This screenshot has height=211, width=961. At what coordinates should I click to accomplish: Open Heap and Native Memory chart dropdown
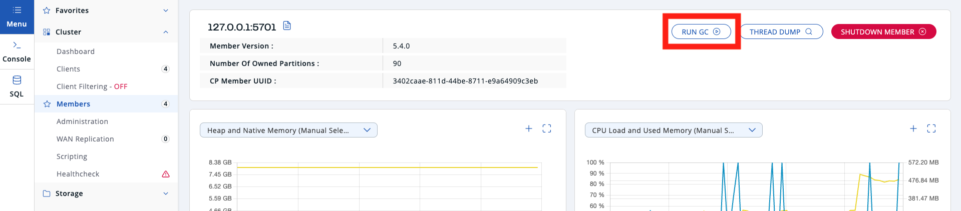(288, 130)
